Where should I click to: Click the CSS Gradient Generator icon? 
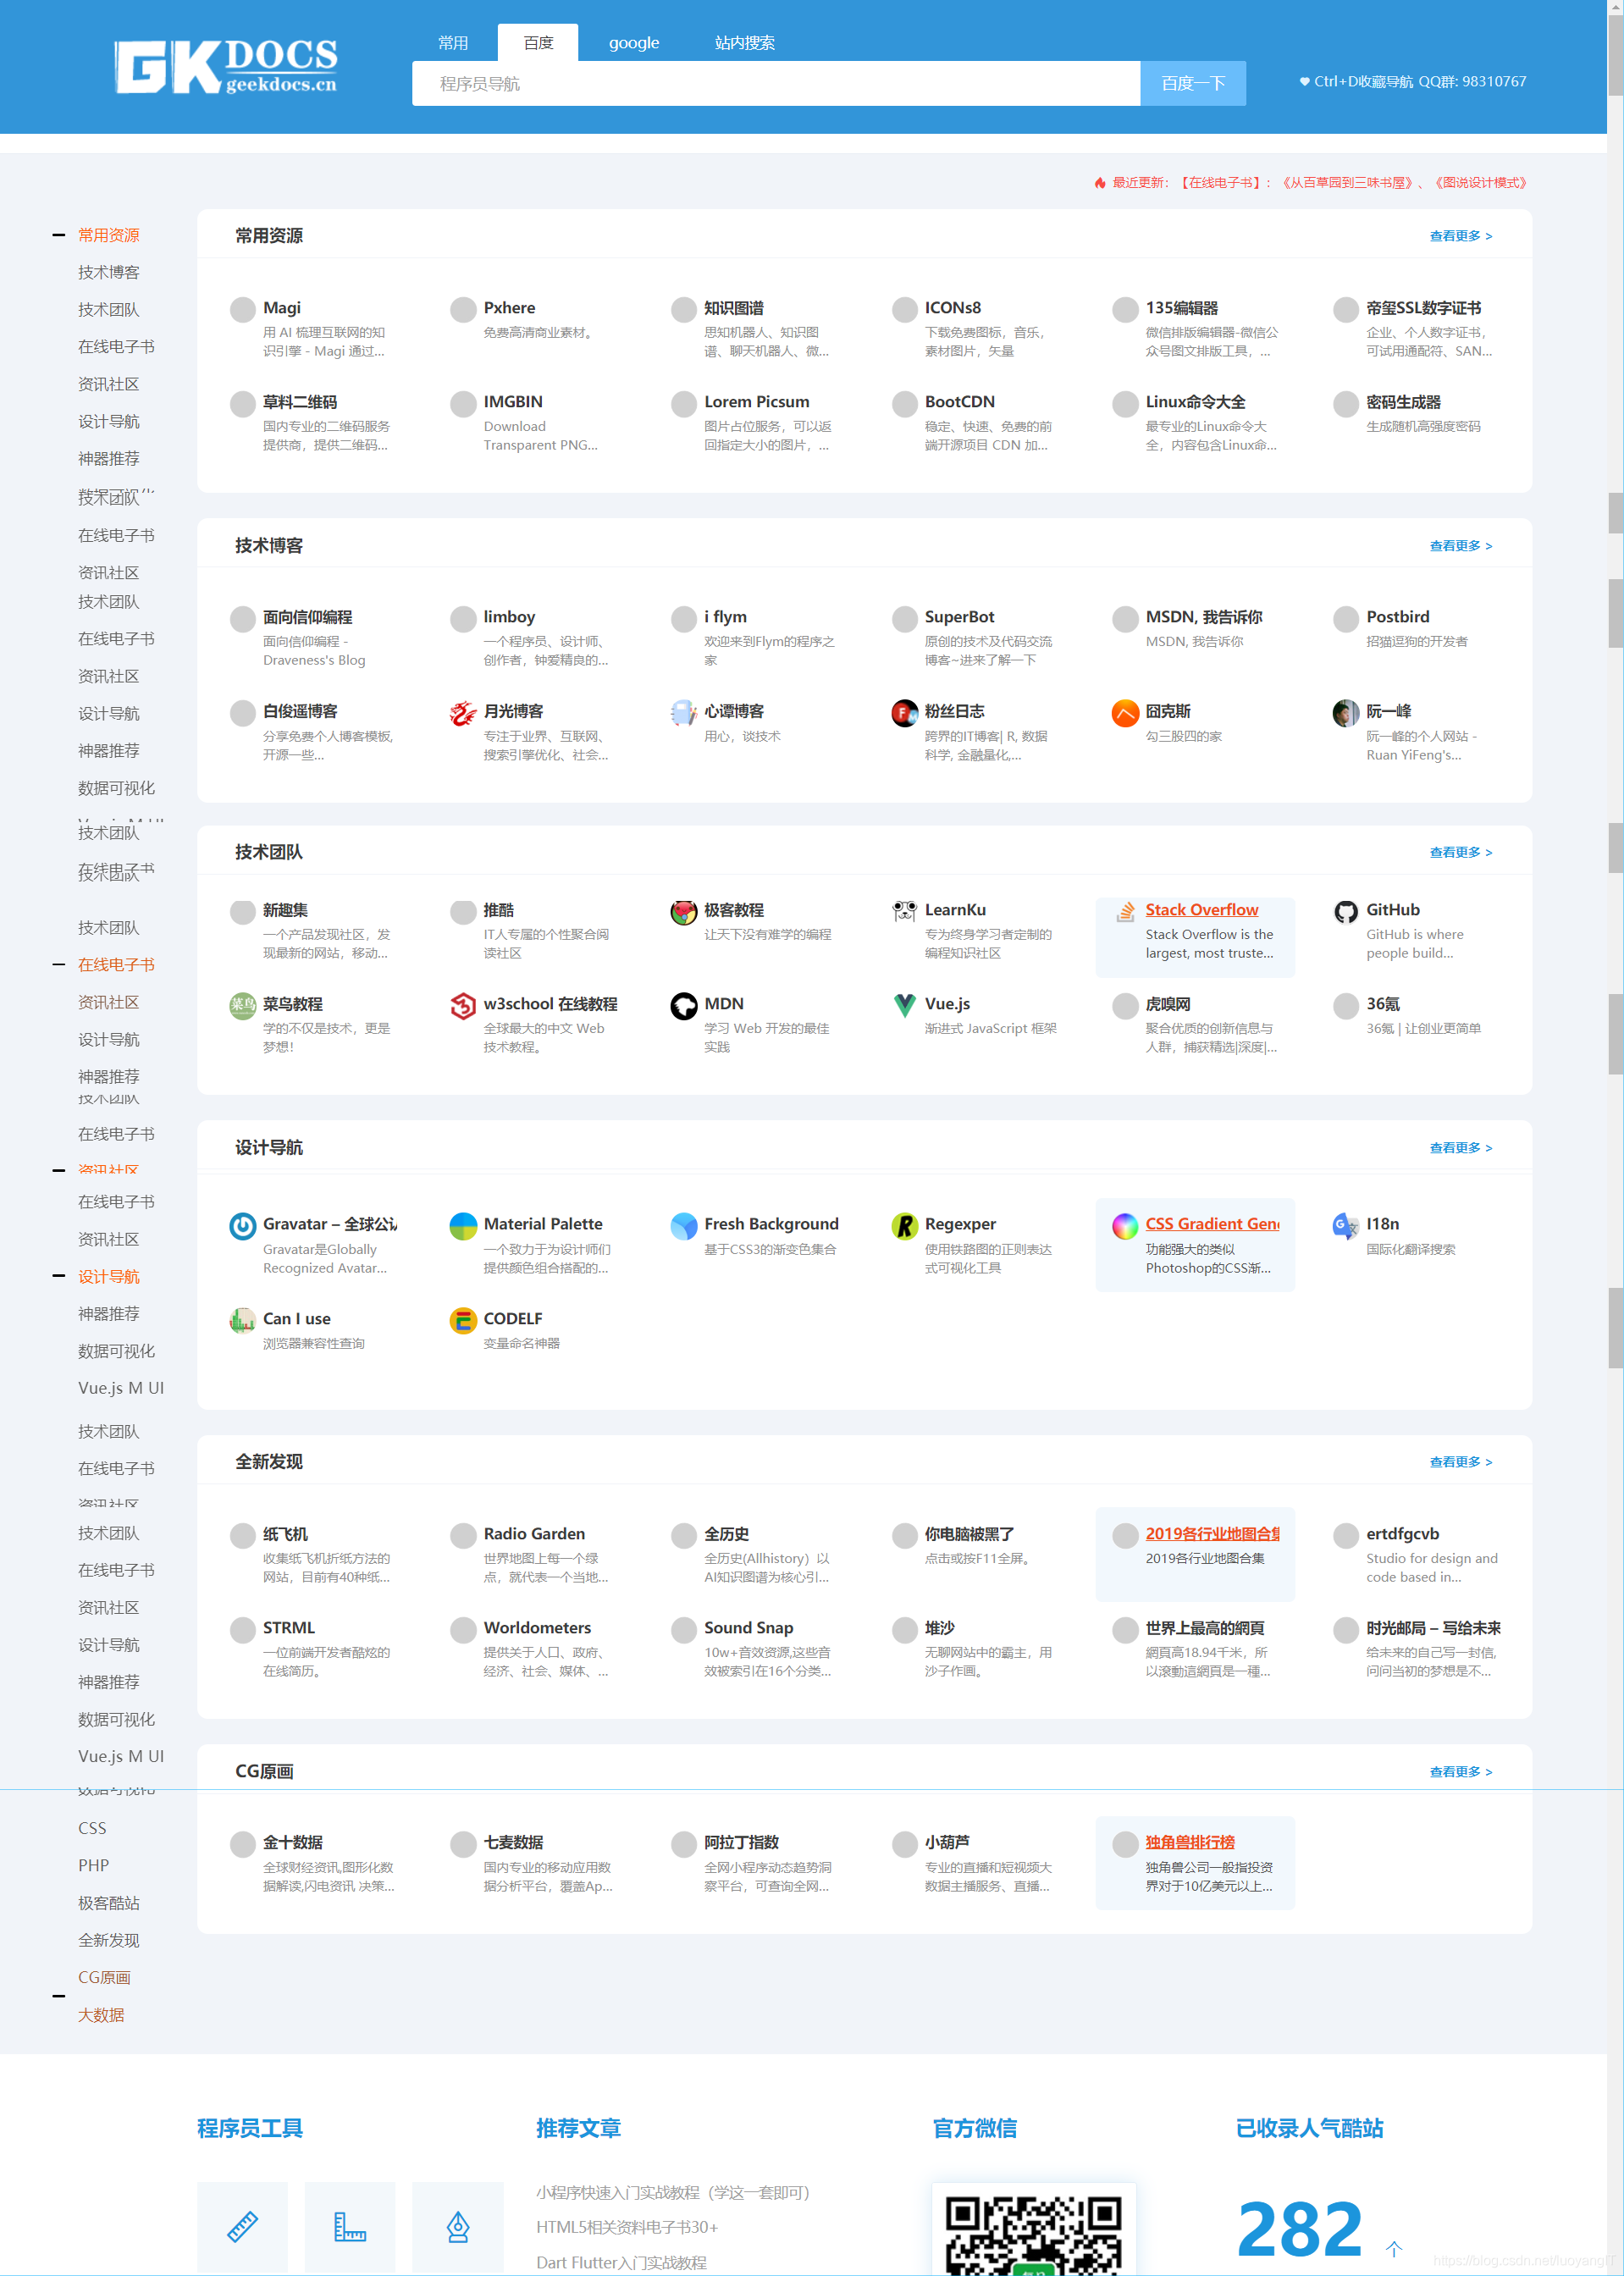point(1125,1226)
